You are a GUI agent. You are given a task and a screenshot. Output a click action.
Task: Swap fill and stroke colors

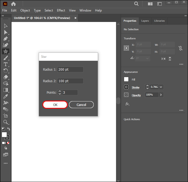point(9,129)
